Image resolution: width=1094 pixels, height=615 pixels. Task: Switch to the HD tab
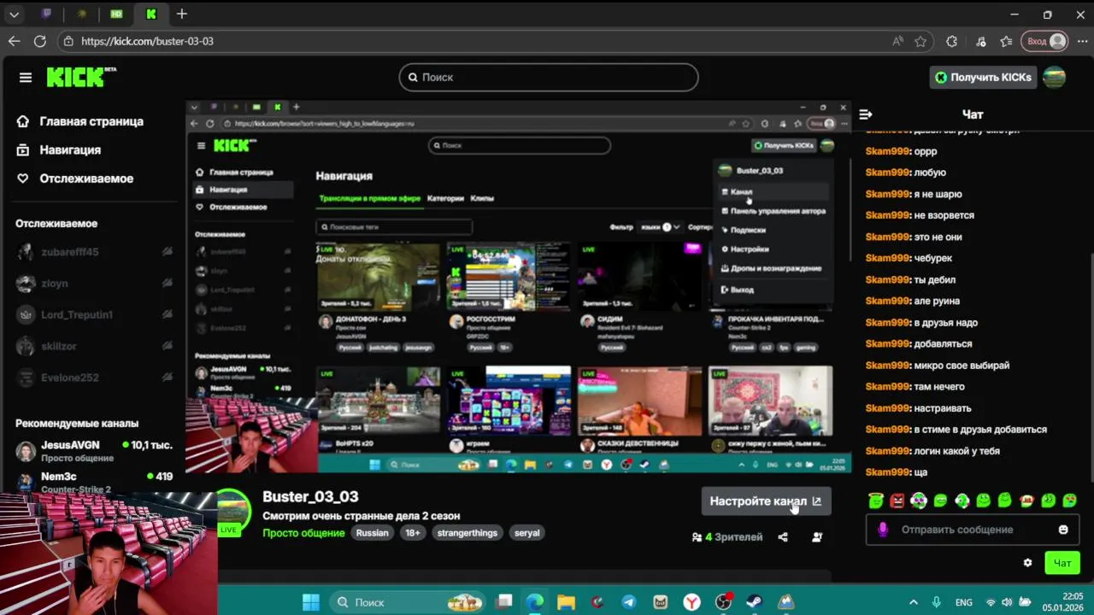point(116,15)
